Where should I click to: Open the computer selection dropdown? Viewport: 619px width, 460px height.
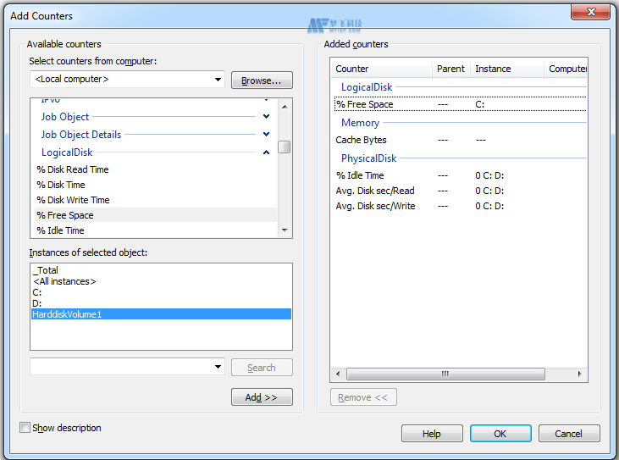coord(218,80)
